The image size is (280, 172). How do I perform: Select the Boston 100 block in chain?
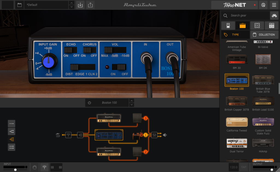[x=109, y=135]
